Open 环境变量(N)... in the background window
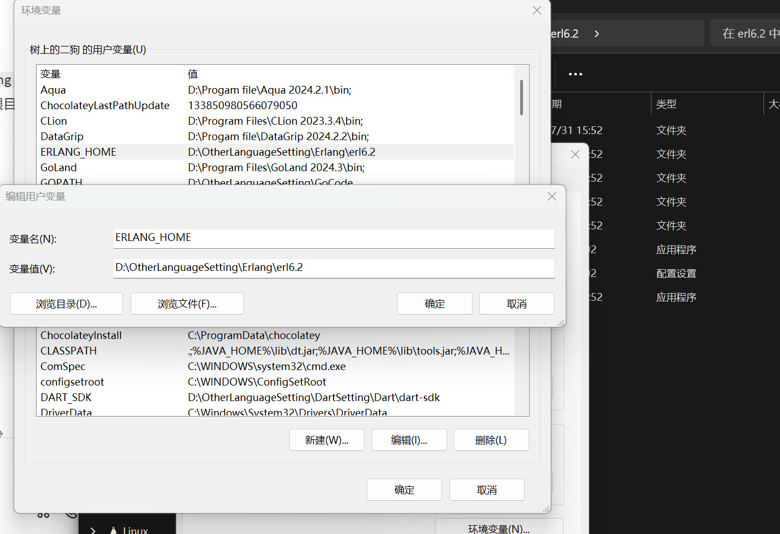 (499, 528)
